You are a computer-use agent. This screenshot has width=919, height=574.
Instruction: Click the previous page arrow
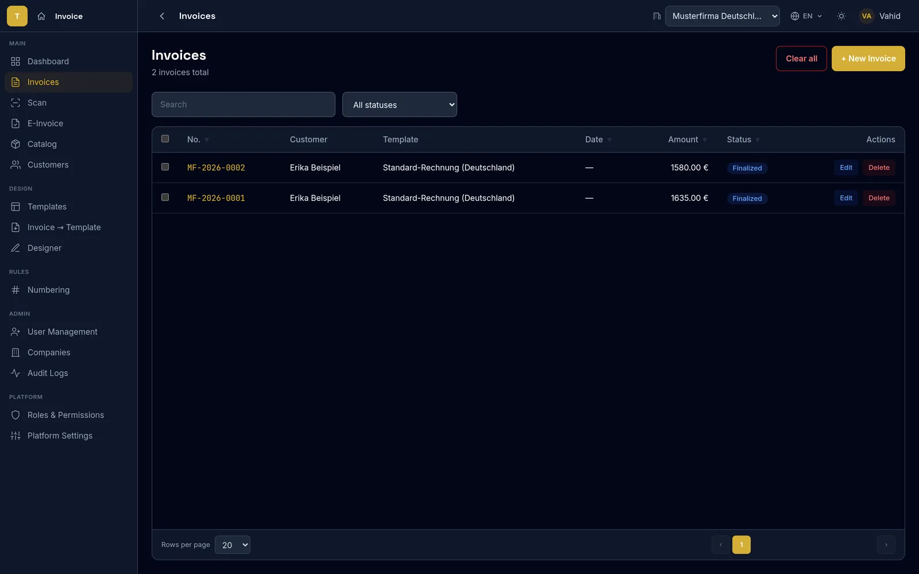721,545
